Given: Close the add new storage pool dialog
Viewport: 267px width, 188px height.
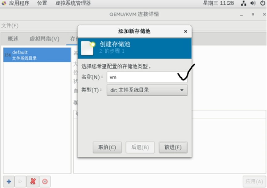Looking at the screenshot, I should [186, 31].
